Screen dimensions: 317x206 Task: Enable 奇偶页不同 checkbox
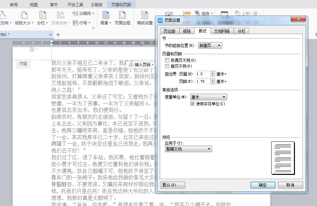(167, 60)
